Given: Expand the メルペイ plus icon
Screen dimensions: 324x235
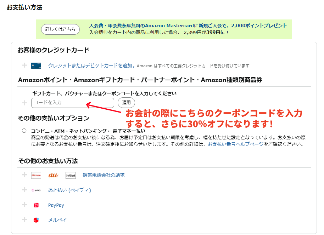Looking at the screenshot, I should pos(24,219).
